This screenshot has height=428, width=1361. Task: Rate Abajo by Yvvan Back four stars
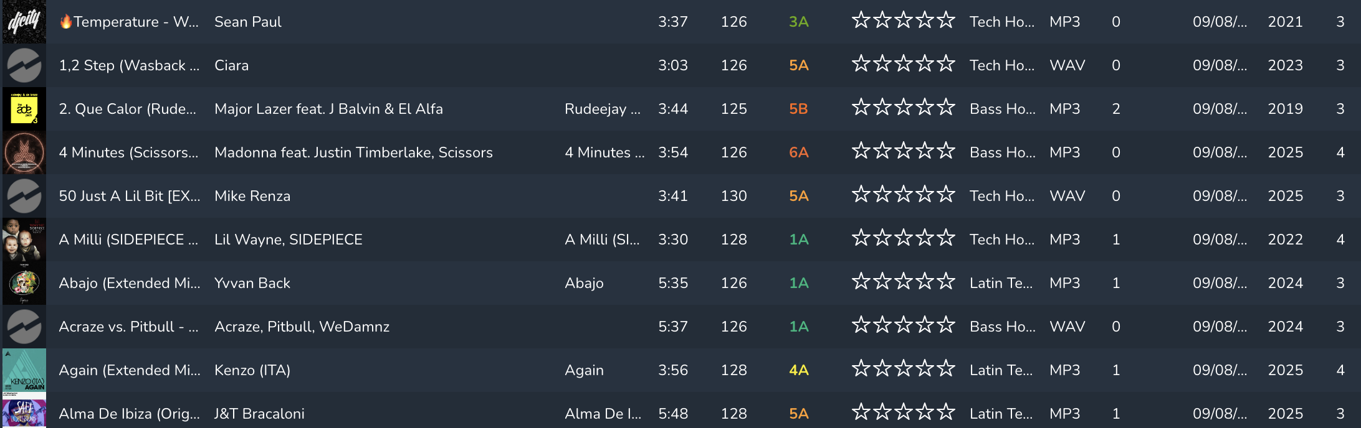pos(925,282)
